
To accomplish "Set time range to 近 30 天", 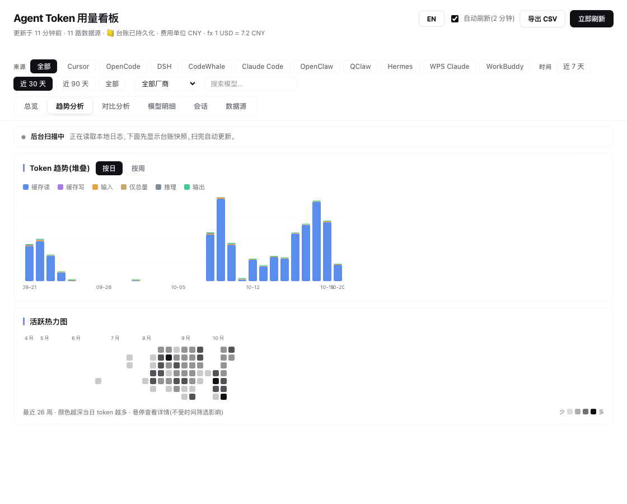I will (x=33, y=83).
